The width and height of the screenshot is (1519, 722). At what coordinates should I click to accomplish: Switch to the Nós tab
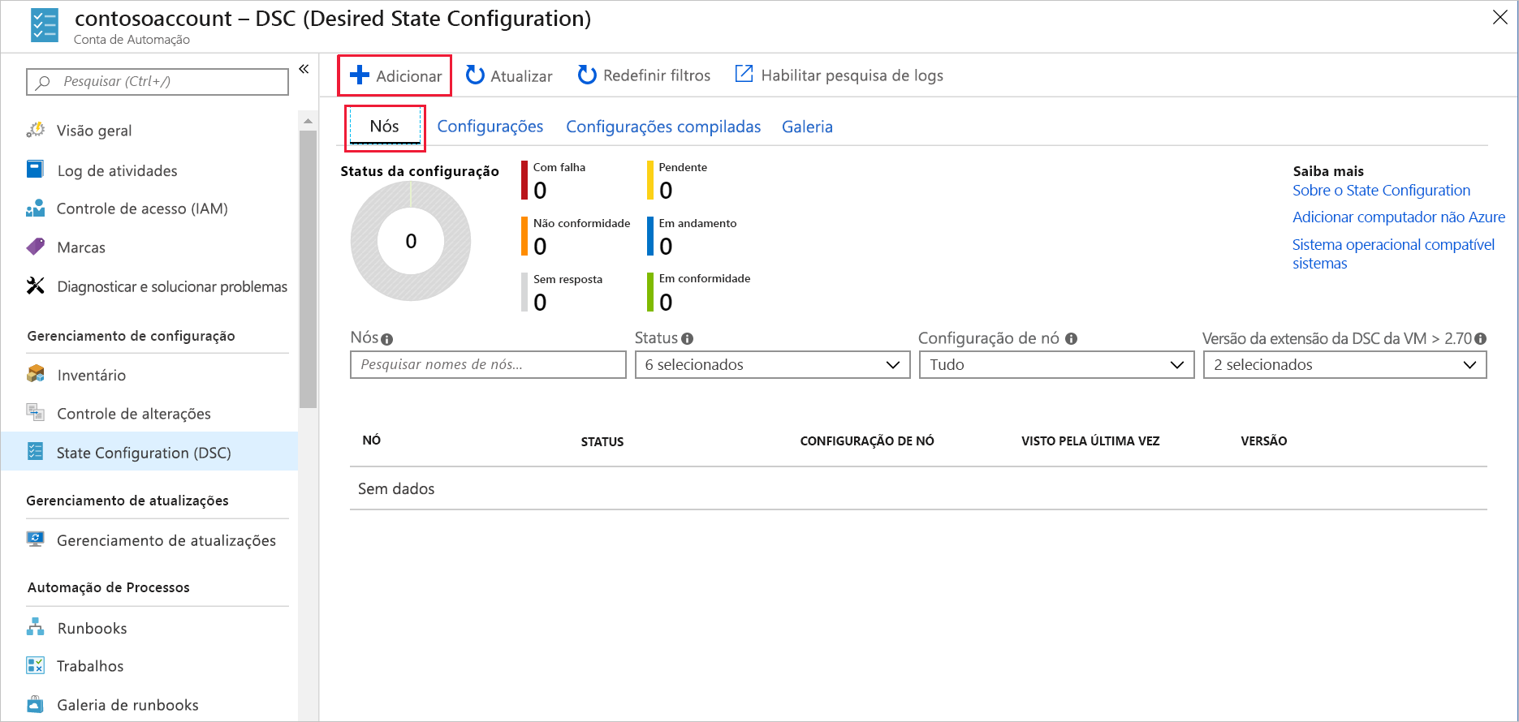[x=385, y=127]
